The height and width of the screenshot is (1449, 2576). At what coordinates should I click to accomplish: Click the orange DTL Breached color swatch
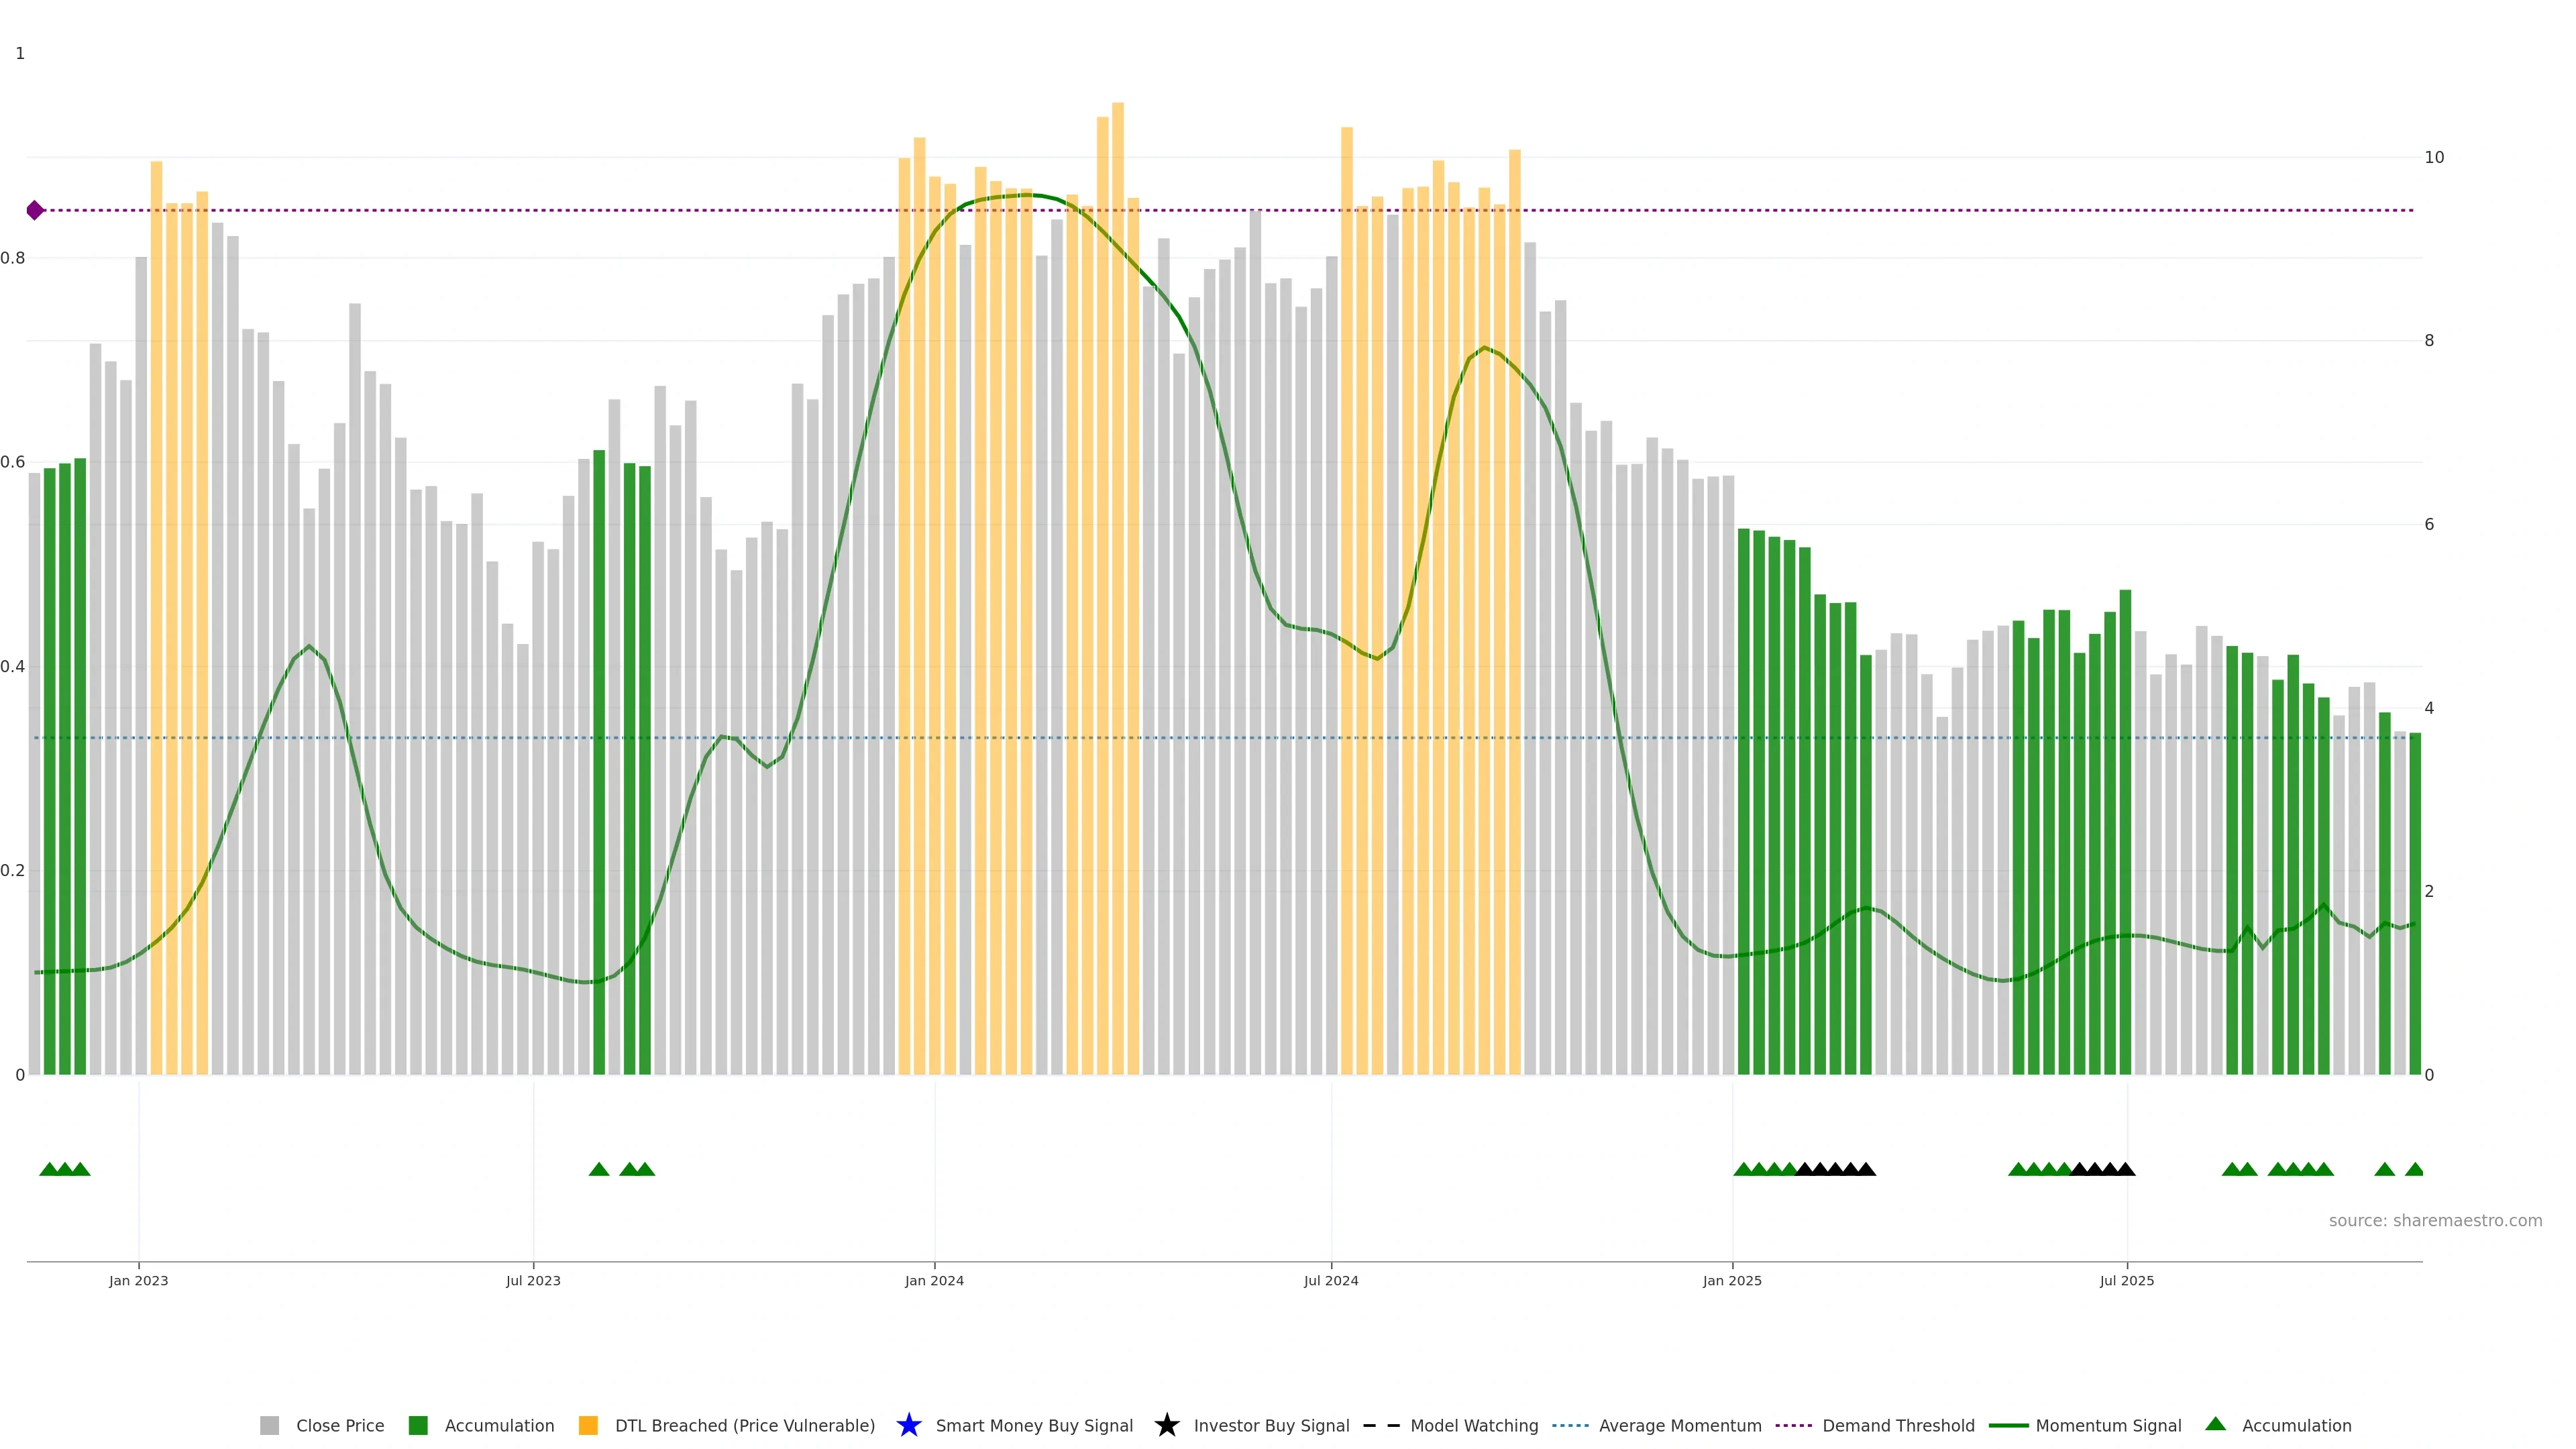click(588, 1425)
